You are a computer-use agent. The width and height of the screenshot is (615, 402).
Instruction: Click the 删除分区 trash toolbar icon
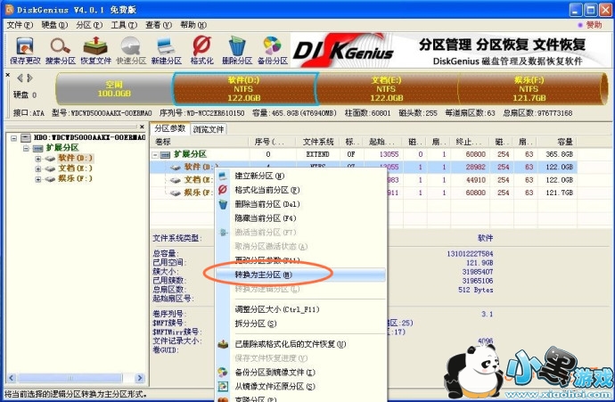point(237,51)
